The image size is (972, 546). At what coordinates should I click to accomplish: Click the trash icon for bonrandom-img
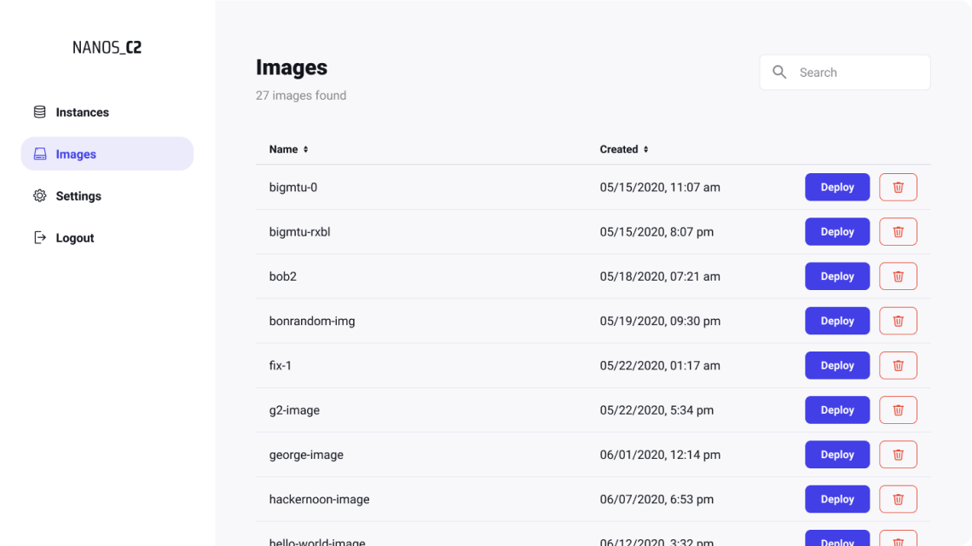pyautogui.click(x=898, y=321)
